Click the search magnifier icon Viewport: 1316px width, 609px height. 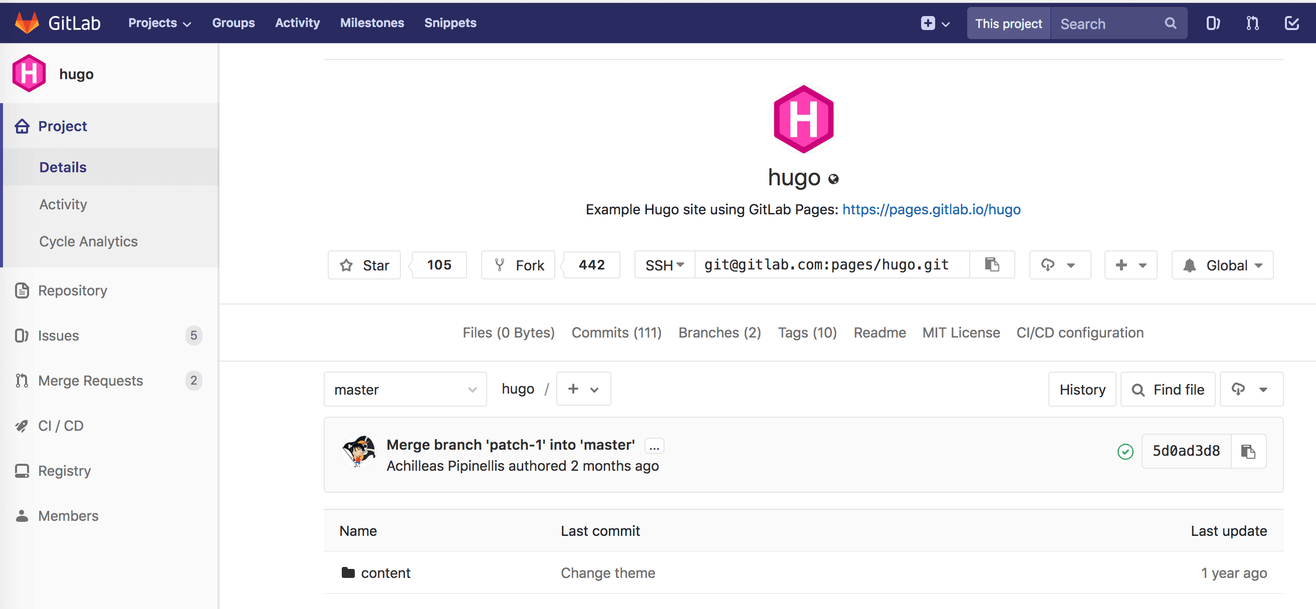point(1170,24)
